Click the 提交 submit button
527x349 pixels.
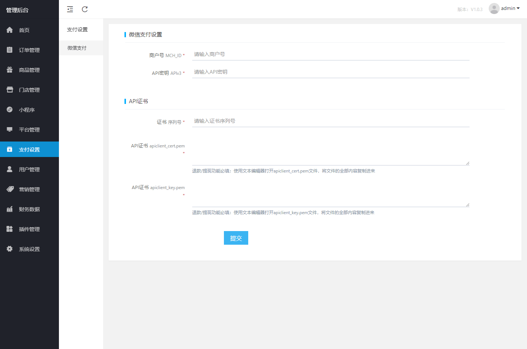coord(236,238)
